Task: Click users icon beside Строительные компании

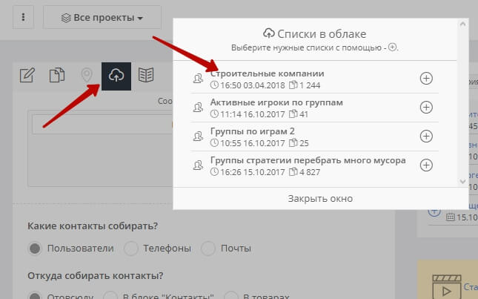Action: coord(198,79)
